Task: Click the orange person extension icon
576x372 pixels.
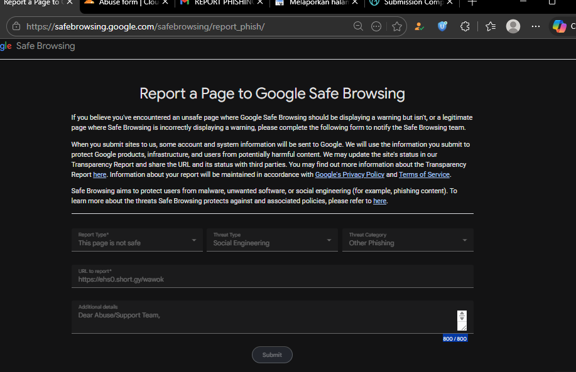Action: pos(419,26)
